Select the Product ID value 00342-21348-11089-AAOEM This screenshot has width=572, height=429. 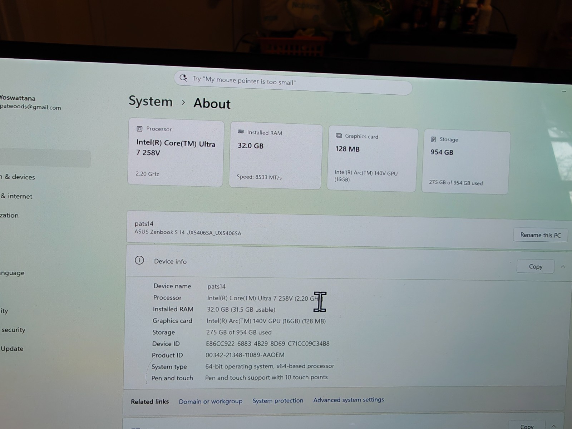(x=245, y=355)
